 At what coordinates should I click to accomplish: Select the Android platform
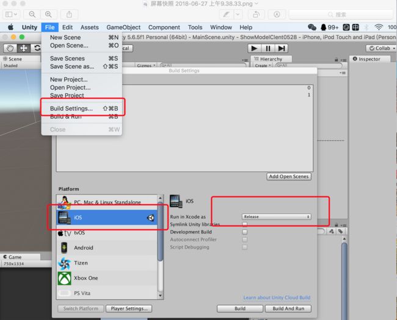pos(107,247)
